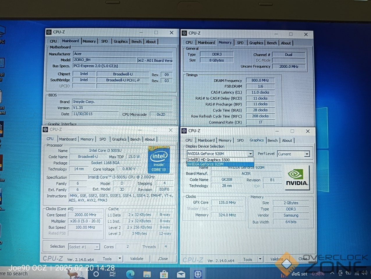Click the Intel Inside Core i3 logo
Image resolution: width=371 pixels, height=279 pixels.
(x=159, y=160)
